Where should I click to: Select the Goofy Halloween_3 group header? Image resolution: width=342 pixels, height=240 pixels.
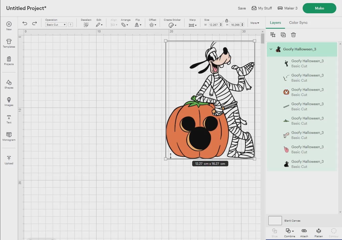point(302,49)
